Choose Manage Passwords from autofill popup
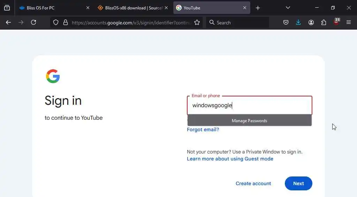The width and height of the screenshot is (357, 197). click(250, 121)
